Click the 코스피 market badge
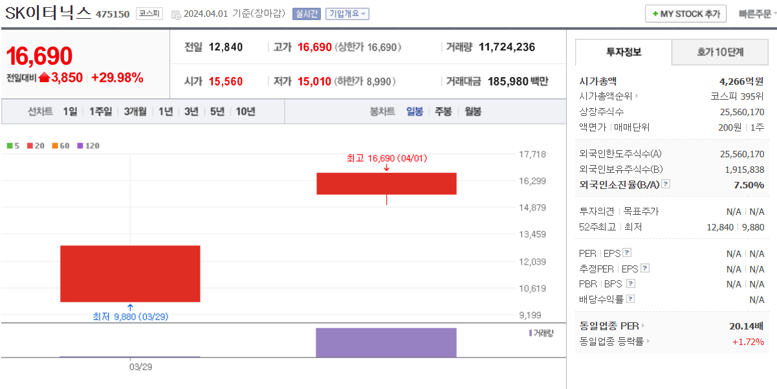The height and width of the screenshot is (389, 777). coord(149,14)
